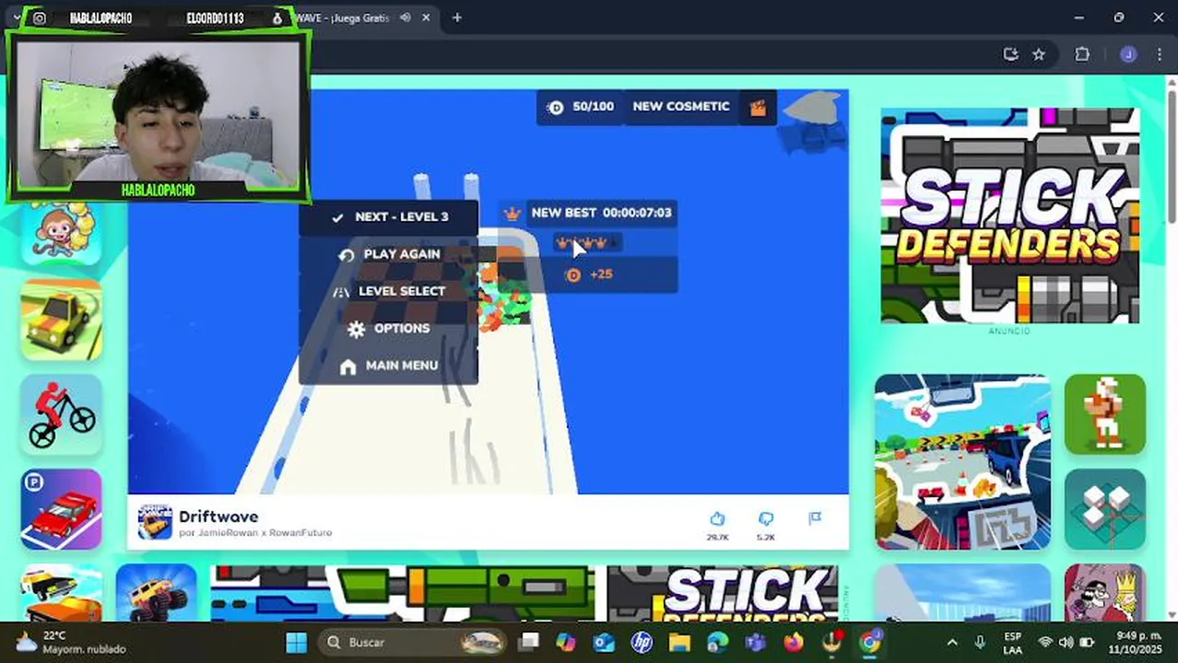
Task: Open the Windows Start menu
Action: pyautogui.click(x=297, y=642)
